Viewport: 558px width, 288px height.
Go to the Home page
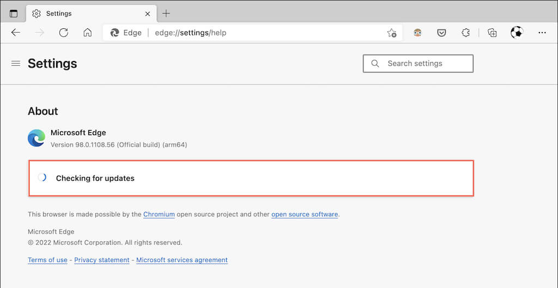click(x=87, y=33)
